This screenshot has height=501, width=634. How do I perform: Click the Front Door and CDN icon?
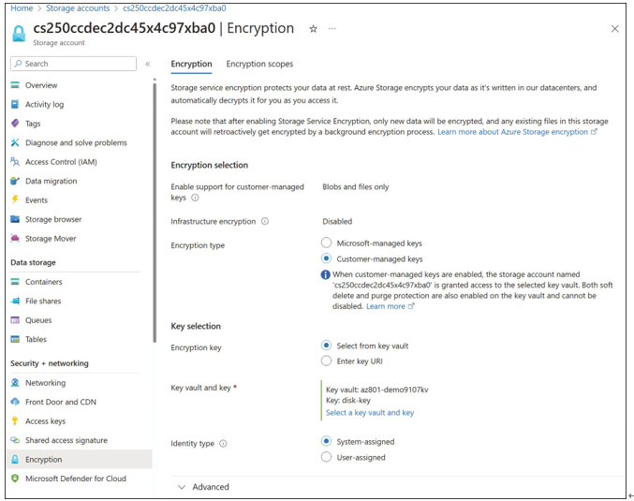tap(15, 402)
